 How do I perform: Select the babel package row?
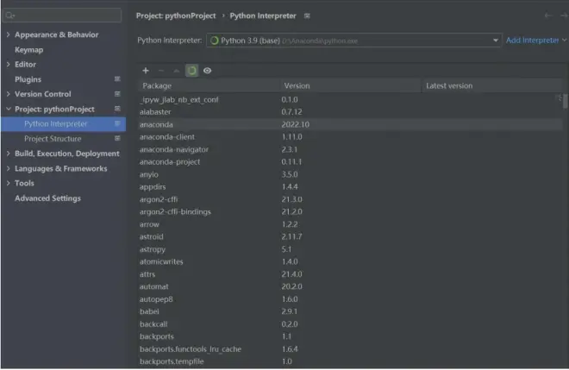pos(350,311)
